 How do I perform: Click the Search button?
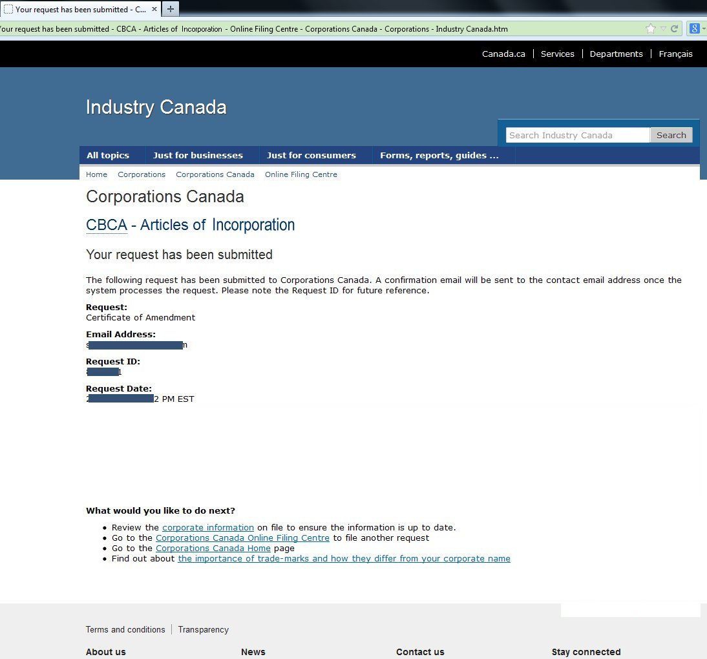pos(671,135)
